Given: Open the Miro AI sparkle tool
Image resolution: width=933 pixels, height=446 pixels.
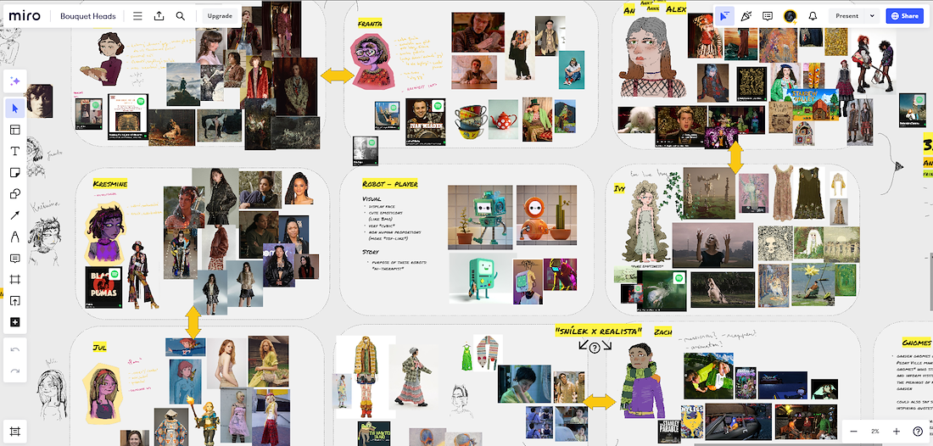Looking at the screenshot, I should (15, 81).
